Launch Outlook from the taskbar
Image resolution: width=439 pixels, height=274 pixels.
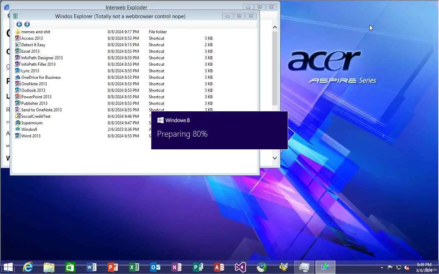155,267
